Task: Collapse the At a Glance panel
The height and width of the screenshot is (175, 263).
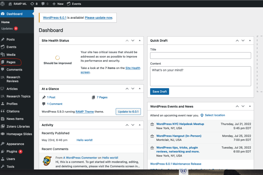Action: [139, 89]
